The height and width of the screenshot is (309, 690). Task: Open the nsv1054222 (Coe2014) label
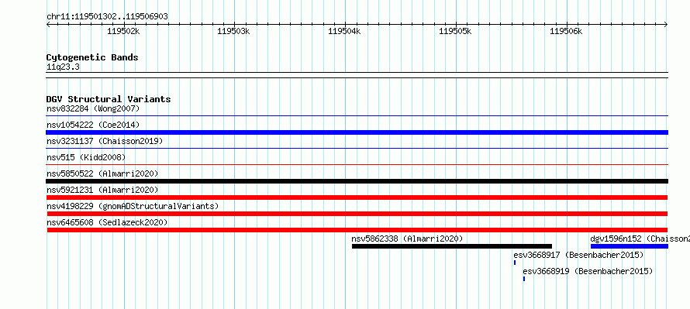tap(93, 125)
